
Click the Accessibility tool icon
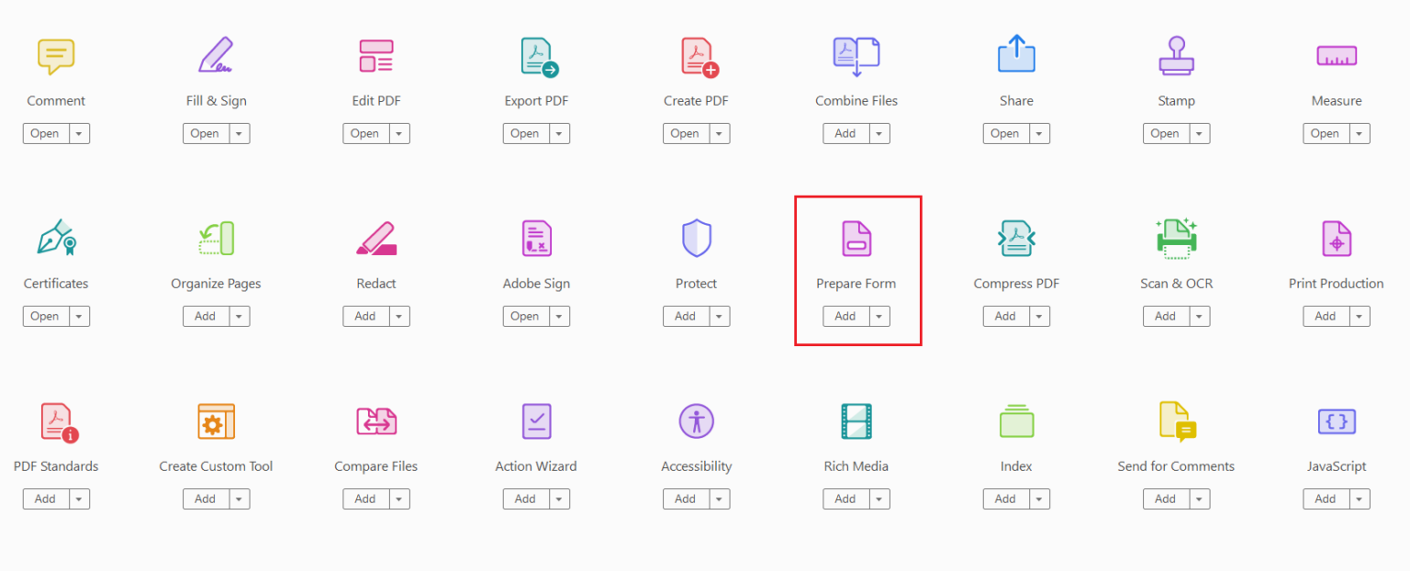(696, 420)
